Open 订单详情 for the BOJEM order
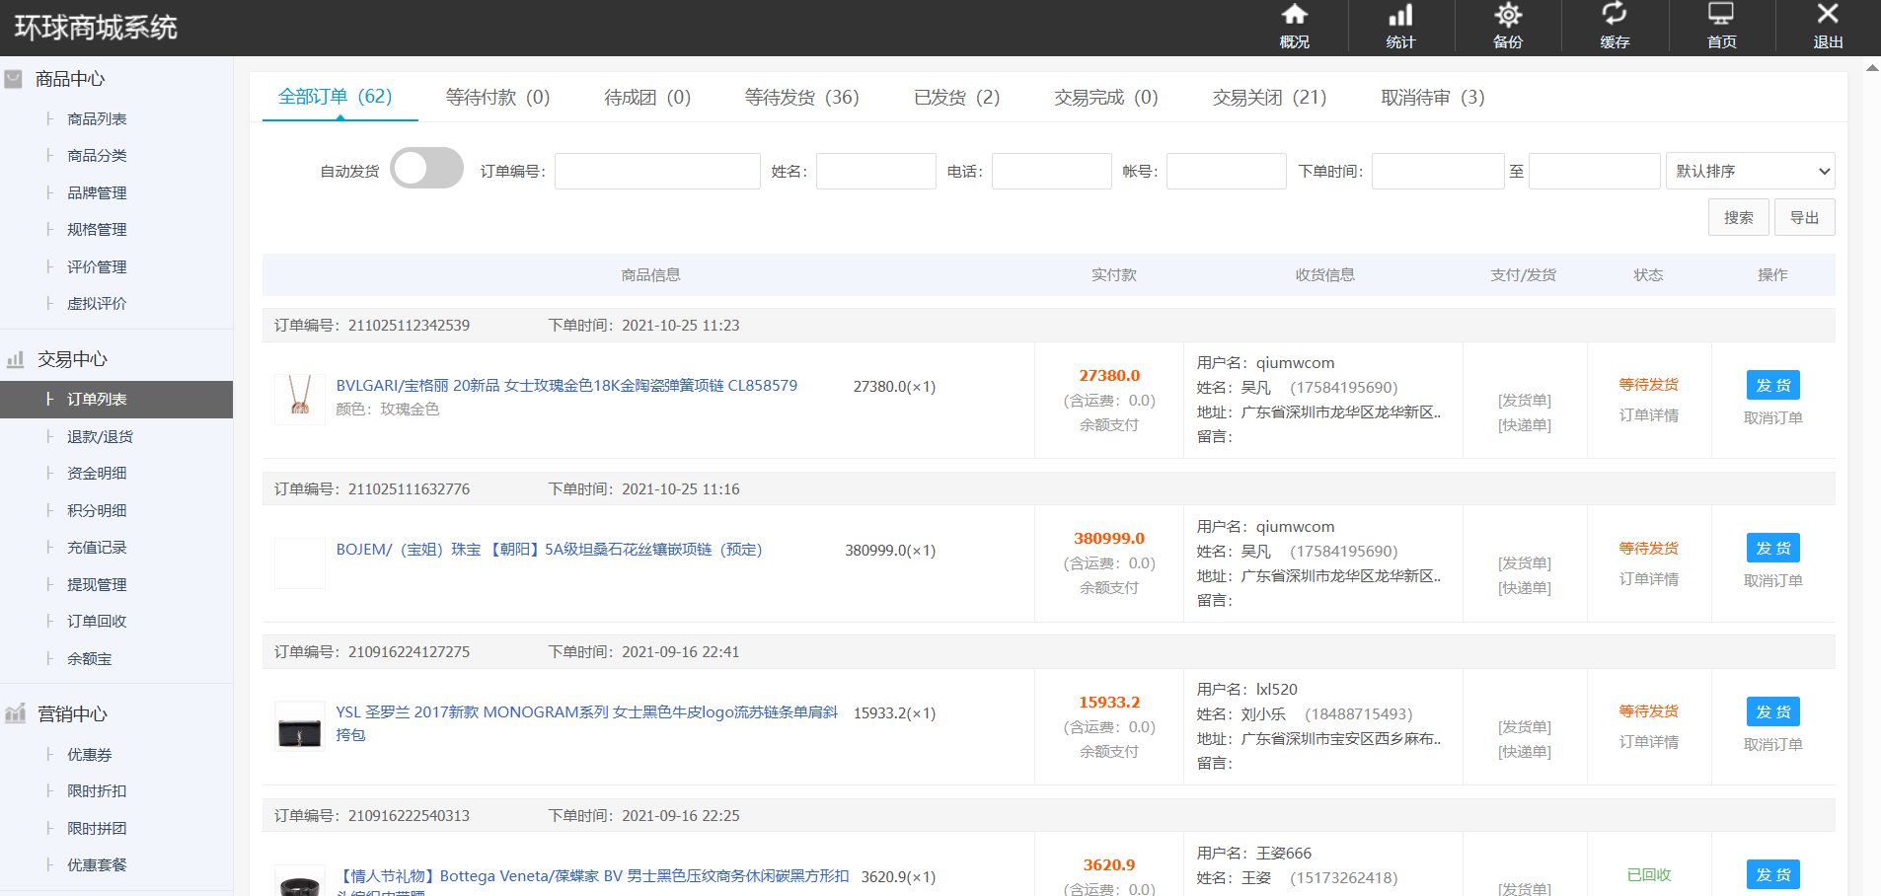The height and width of the screenshot is (896, 1881). coord(1648,579)
